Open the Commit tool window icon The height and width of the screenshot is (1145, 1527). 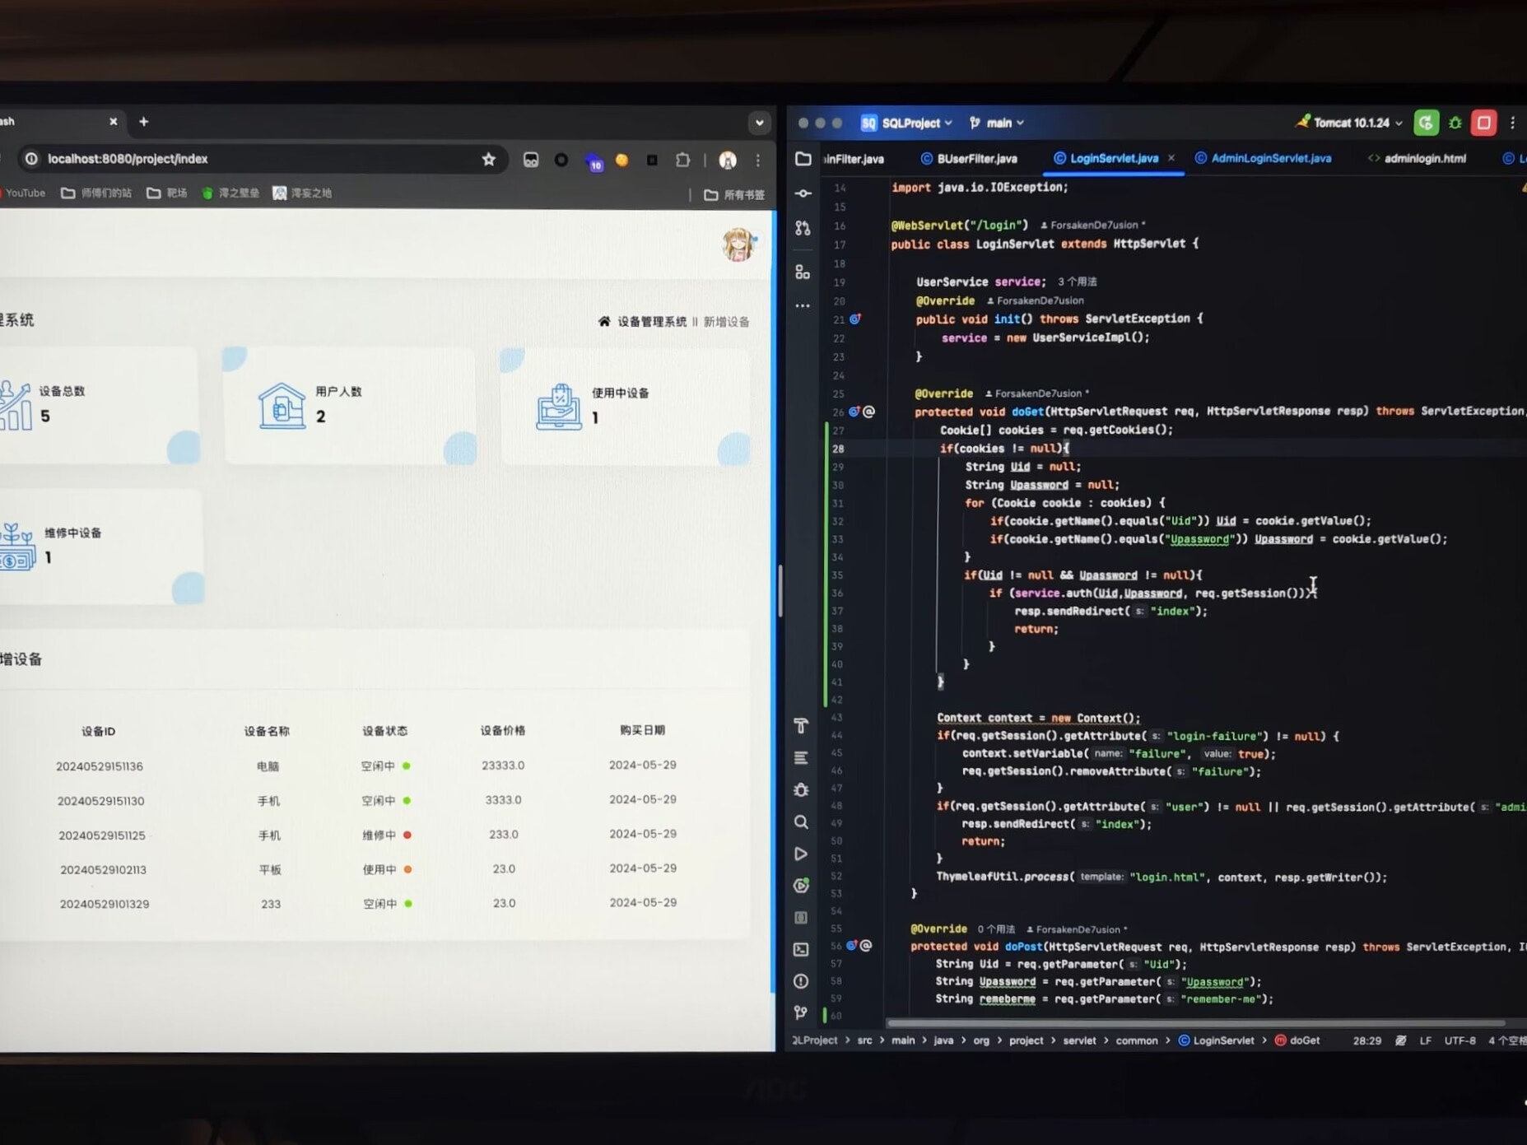click(x=803, y=193)
